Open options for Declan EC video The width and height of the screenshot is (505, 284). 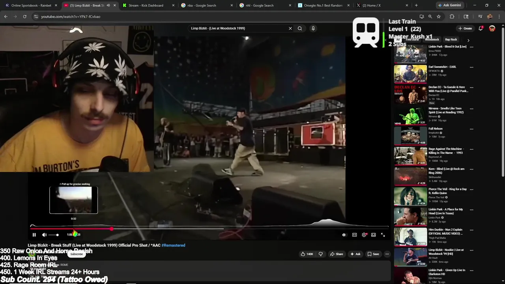click(x=471, y=88)
